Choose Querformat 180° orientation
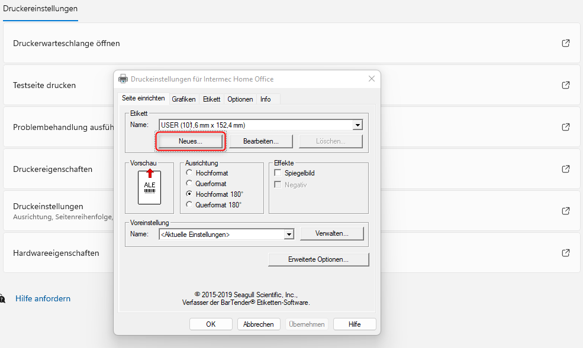 (x=189, y=205)
